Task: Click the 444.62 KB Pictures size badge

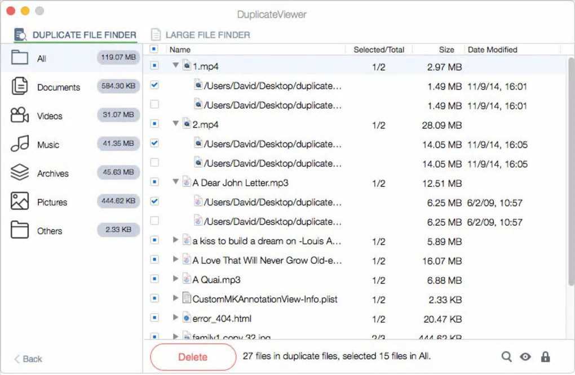Action: [x=118, y=200]
